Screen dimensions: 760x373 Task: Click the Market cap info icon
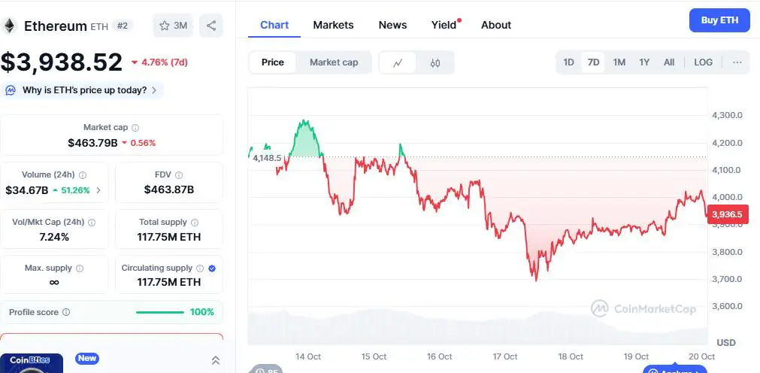[135, 128]
